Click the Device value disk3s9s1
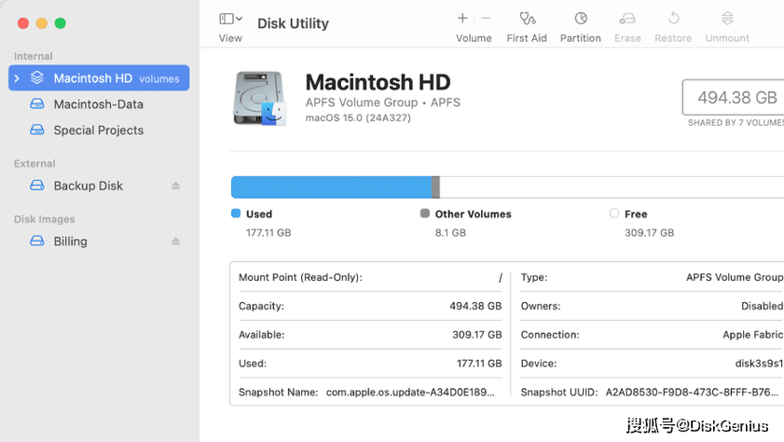The width and height of the screenshot is (784, 442). [759, 364]
